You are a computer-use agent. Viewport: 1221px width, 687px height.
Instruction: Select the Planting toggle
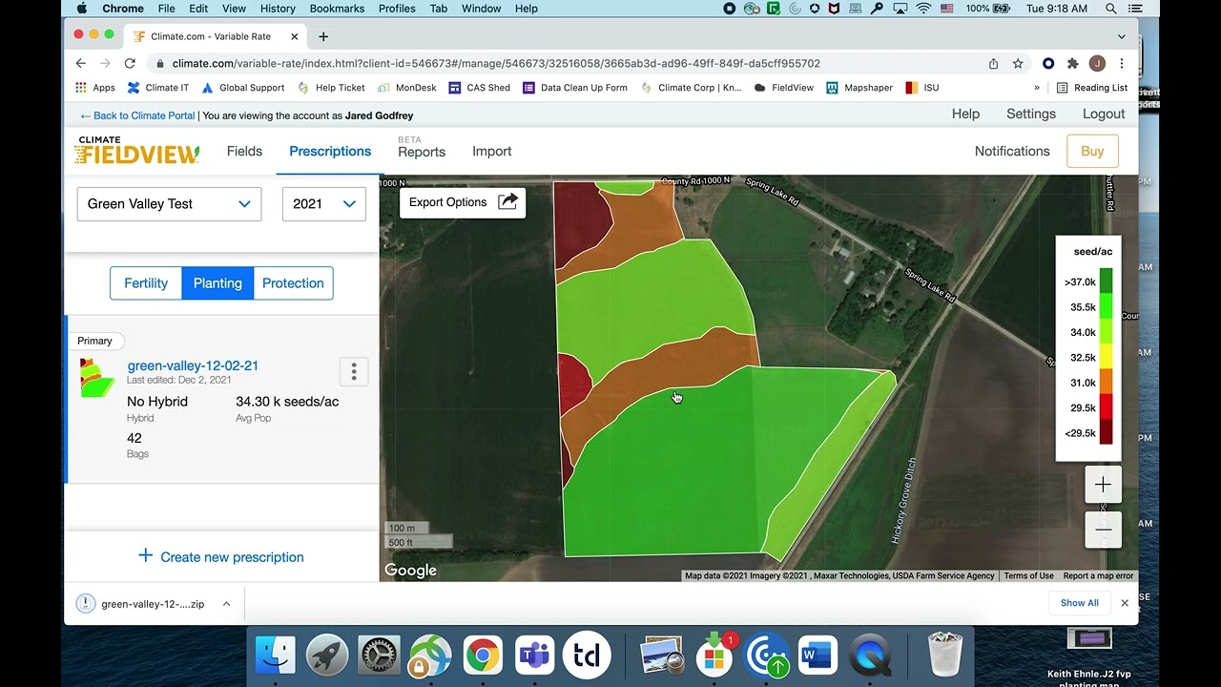point(217,283)
